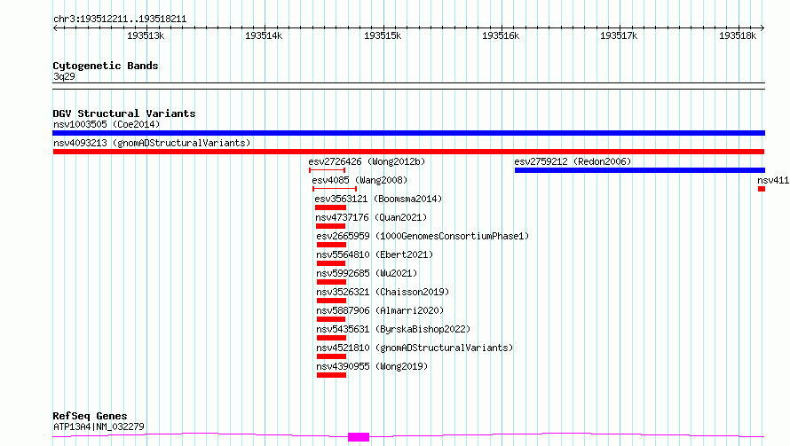Click the chr3:193512211..193518211 coordinates text
Viewport: 790px width, 446px height.
coord(120,20)
